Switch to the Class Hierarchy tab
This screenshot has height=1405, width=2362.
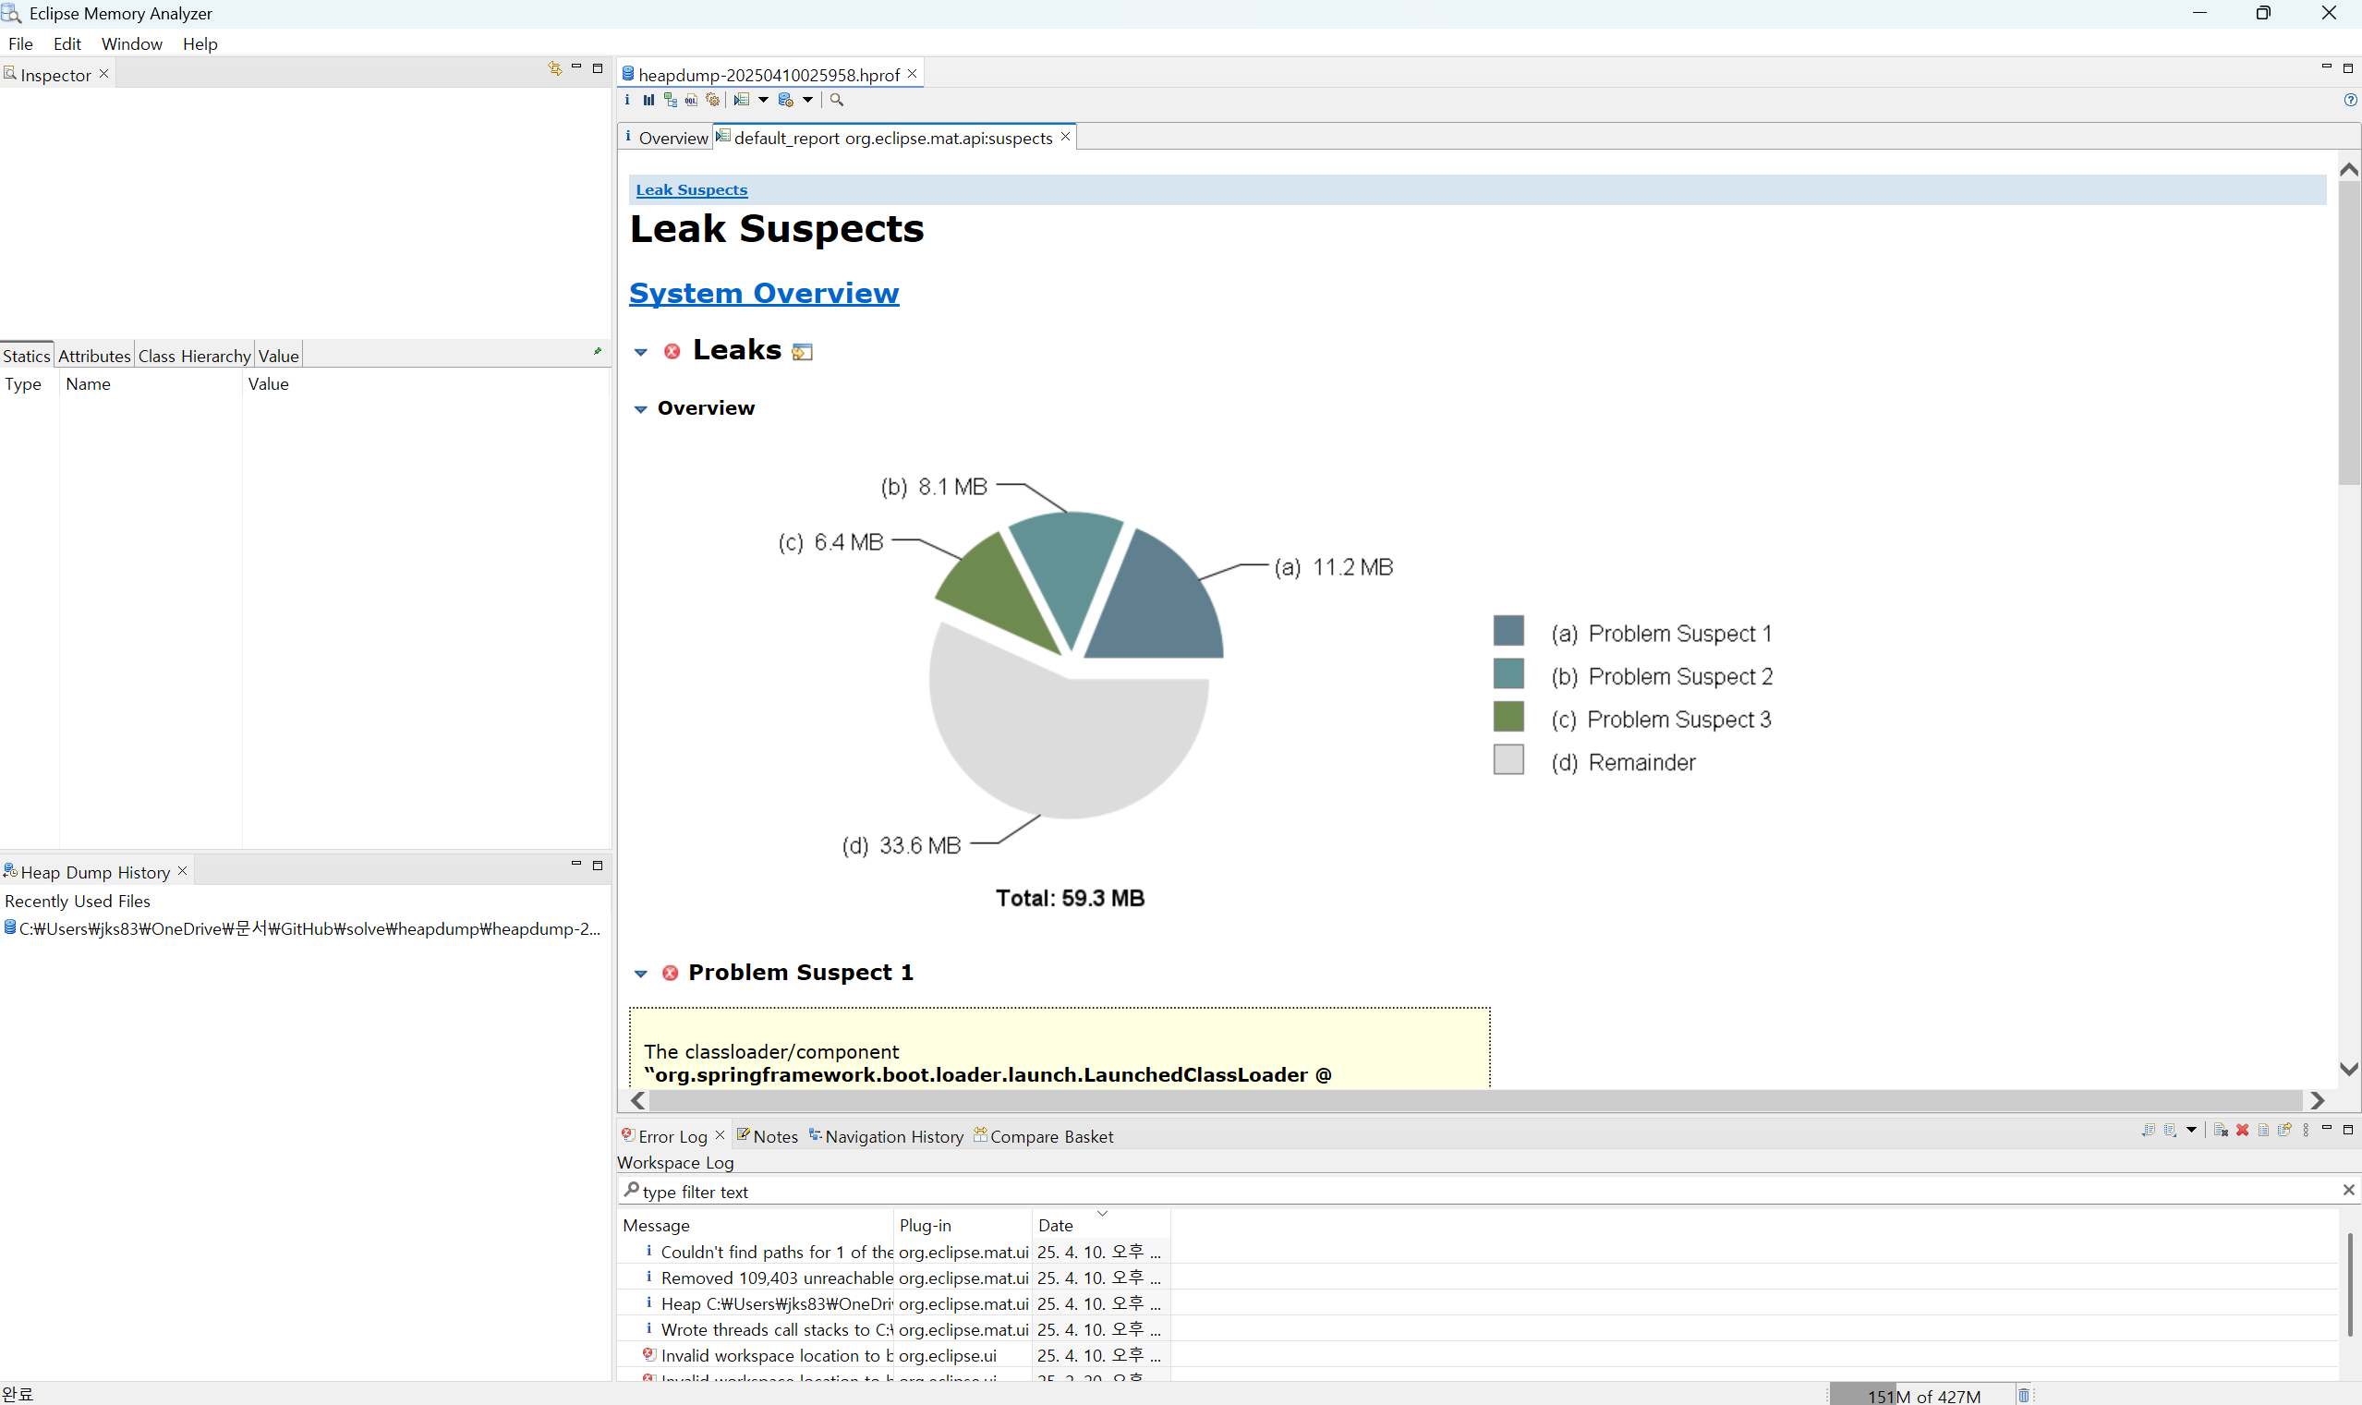tap(194, 356)
